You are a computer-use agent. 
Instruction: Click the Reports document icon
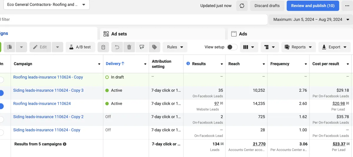(x=287, y=47)
